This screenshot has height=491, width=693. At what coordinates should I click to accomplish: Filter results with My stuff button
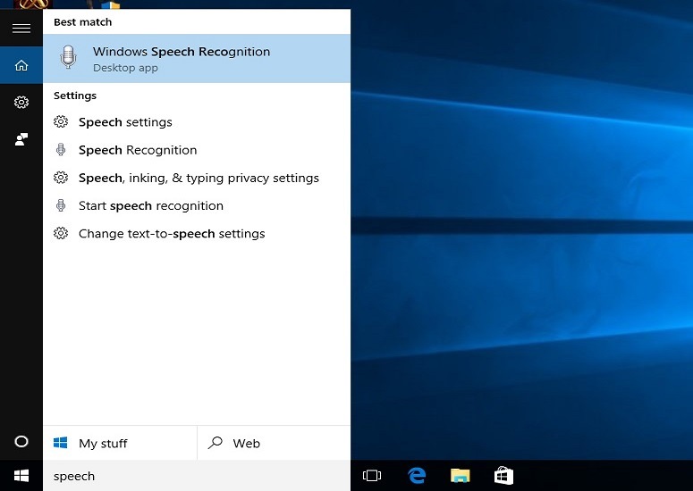(x=120, y=443)
